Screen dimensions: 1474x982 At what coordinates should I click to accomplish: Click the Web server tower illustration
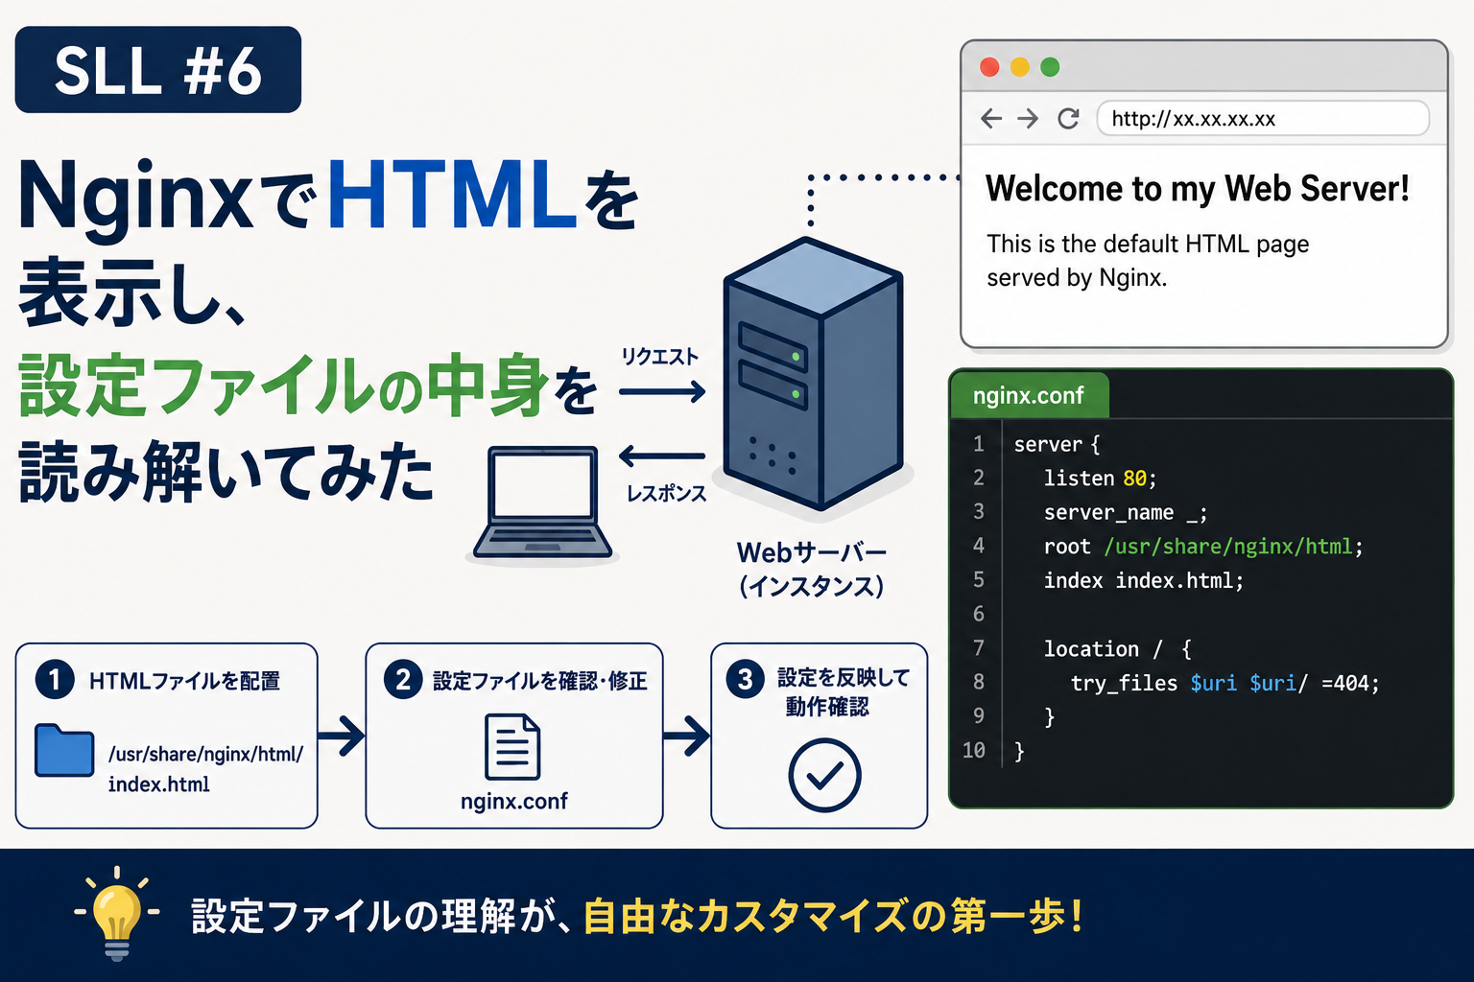[x=812, y=374]
